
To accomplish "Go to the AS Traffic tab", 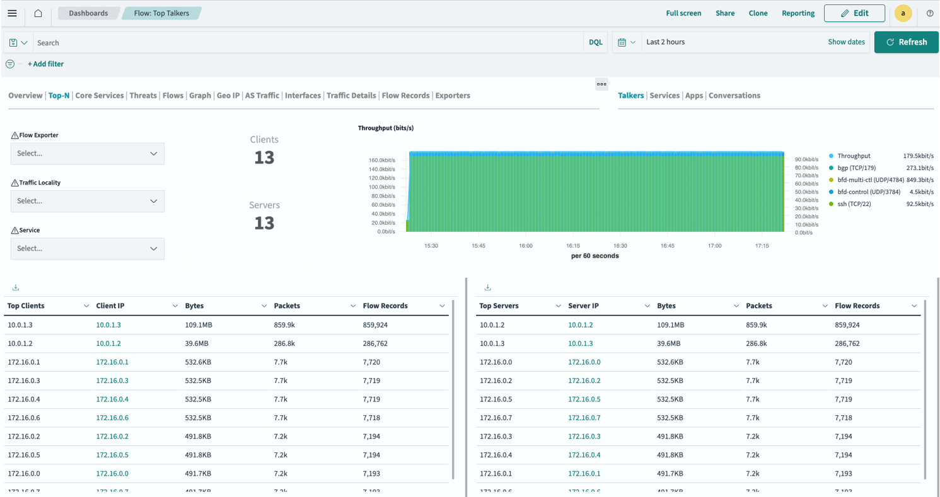I will pyautogui.click(x=262, y=96).
